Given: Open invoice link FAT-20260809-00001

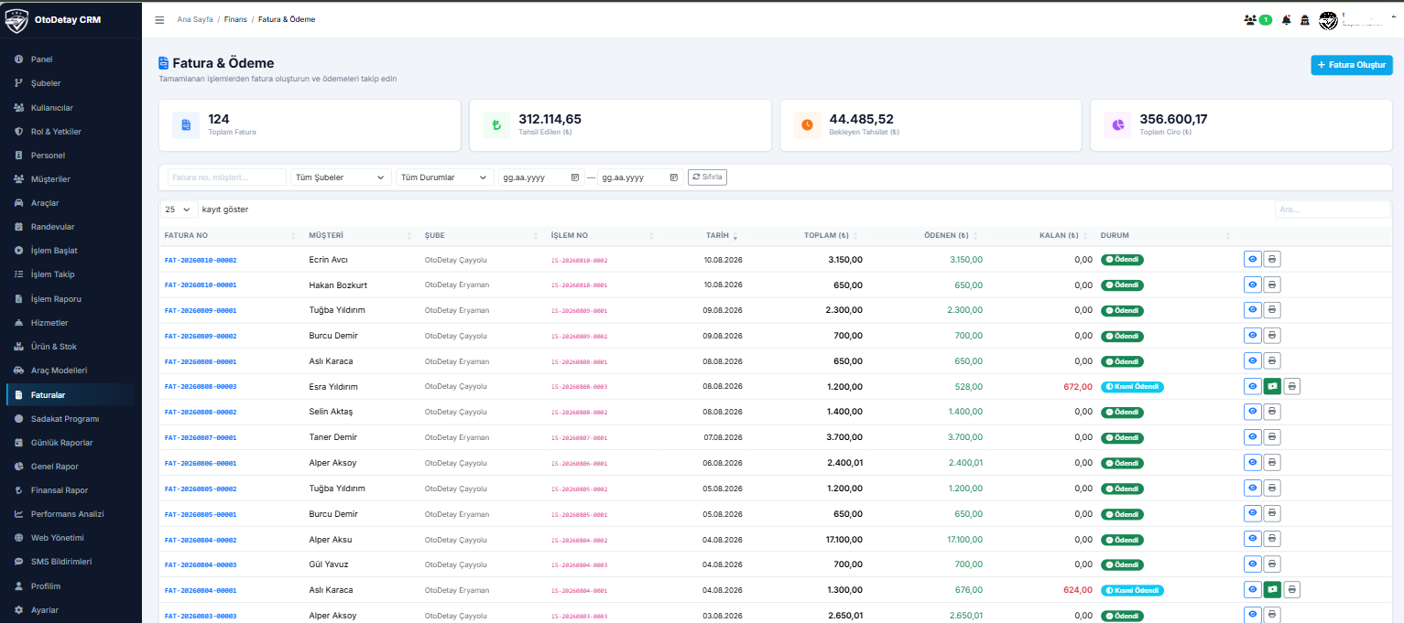Looking at the screenshot, I should click(x=201, y=310).
